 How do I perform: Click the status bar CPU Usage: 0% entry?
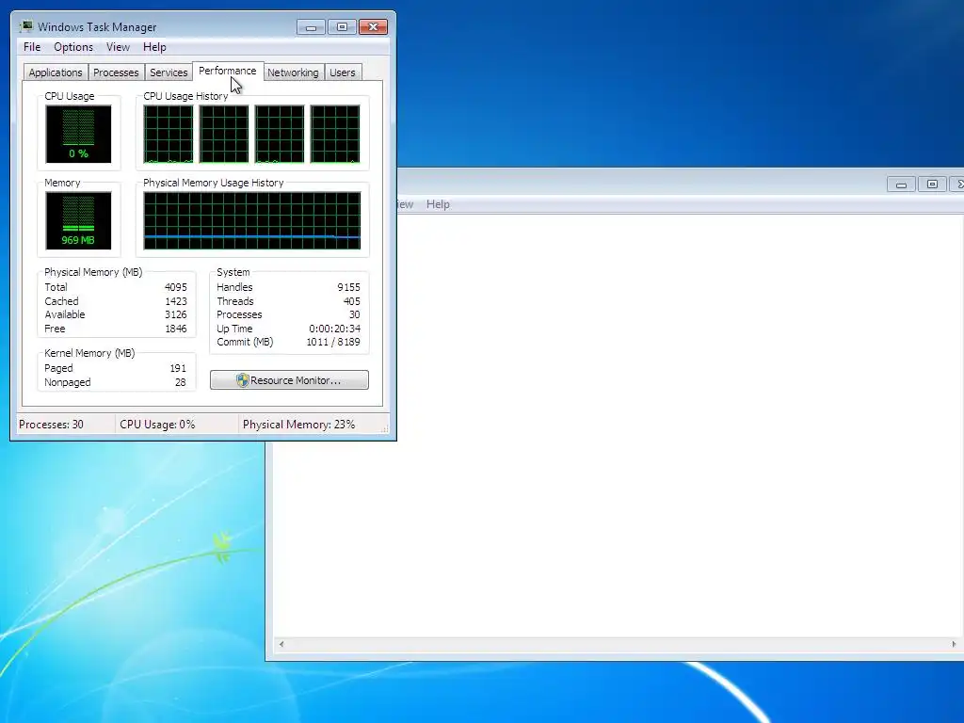[x=157, y=425]
